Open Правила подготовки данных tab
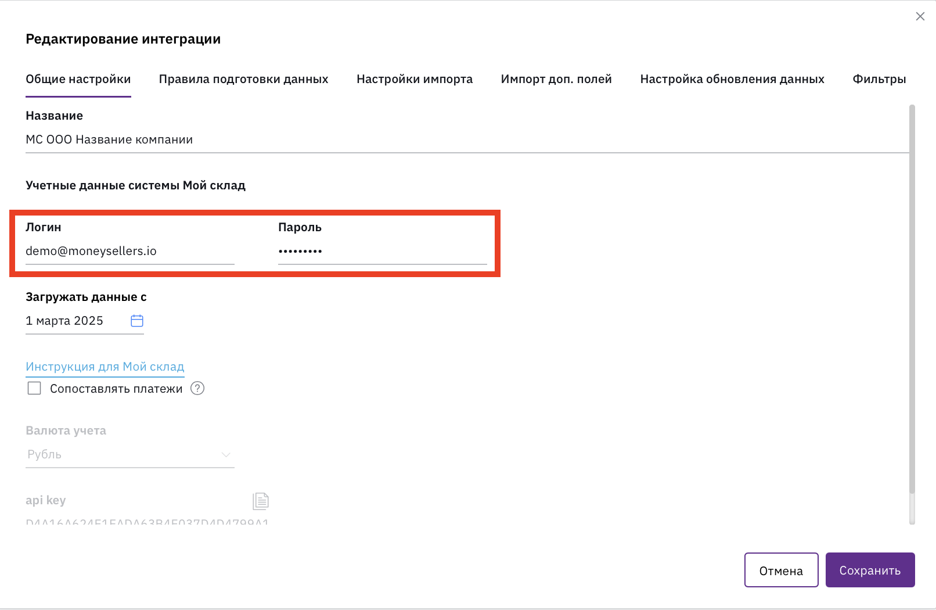 [x=244, y=79]
